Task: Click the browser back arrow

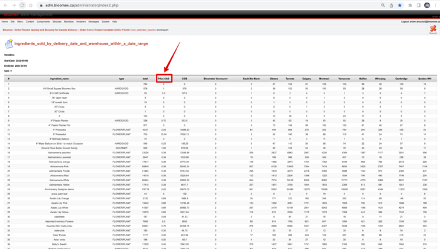Action: (5, 5)
